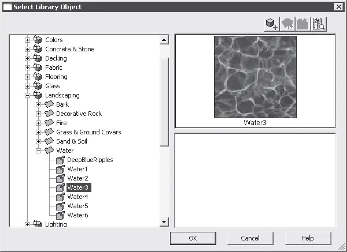This screenshot has height=252, width=347.
Task: Click the Fire folder icon
Action: pos(49,123)
